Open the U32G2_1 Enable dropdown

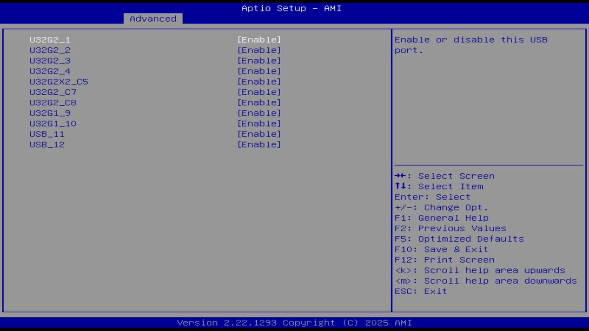(259, 40)
